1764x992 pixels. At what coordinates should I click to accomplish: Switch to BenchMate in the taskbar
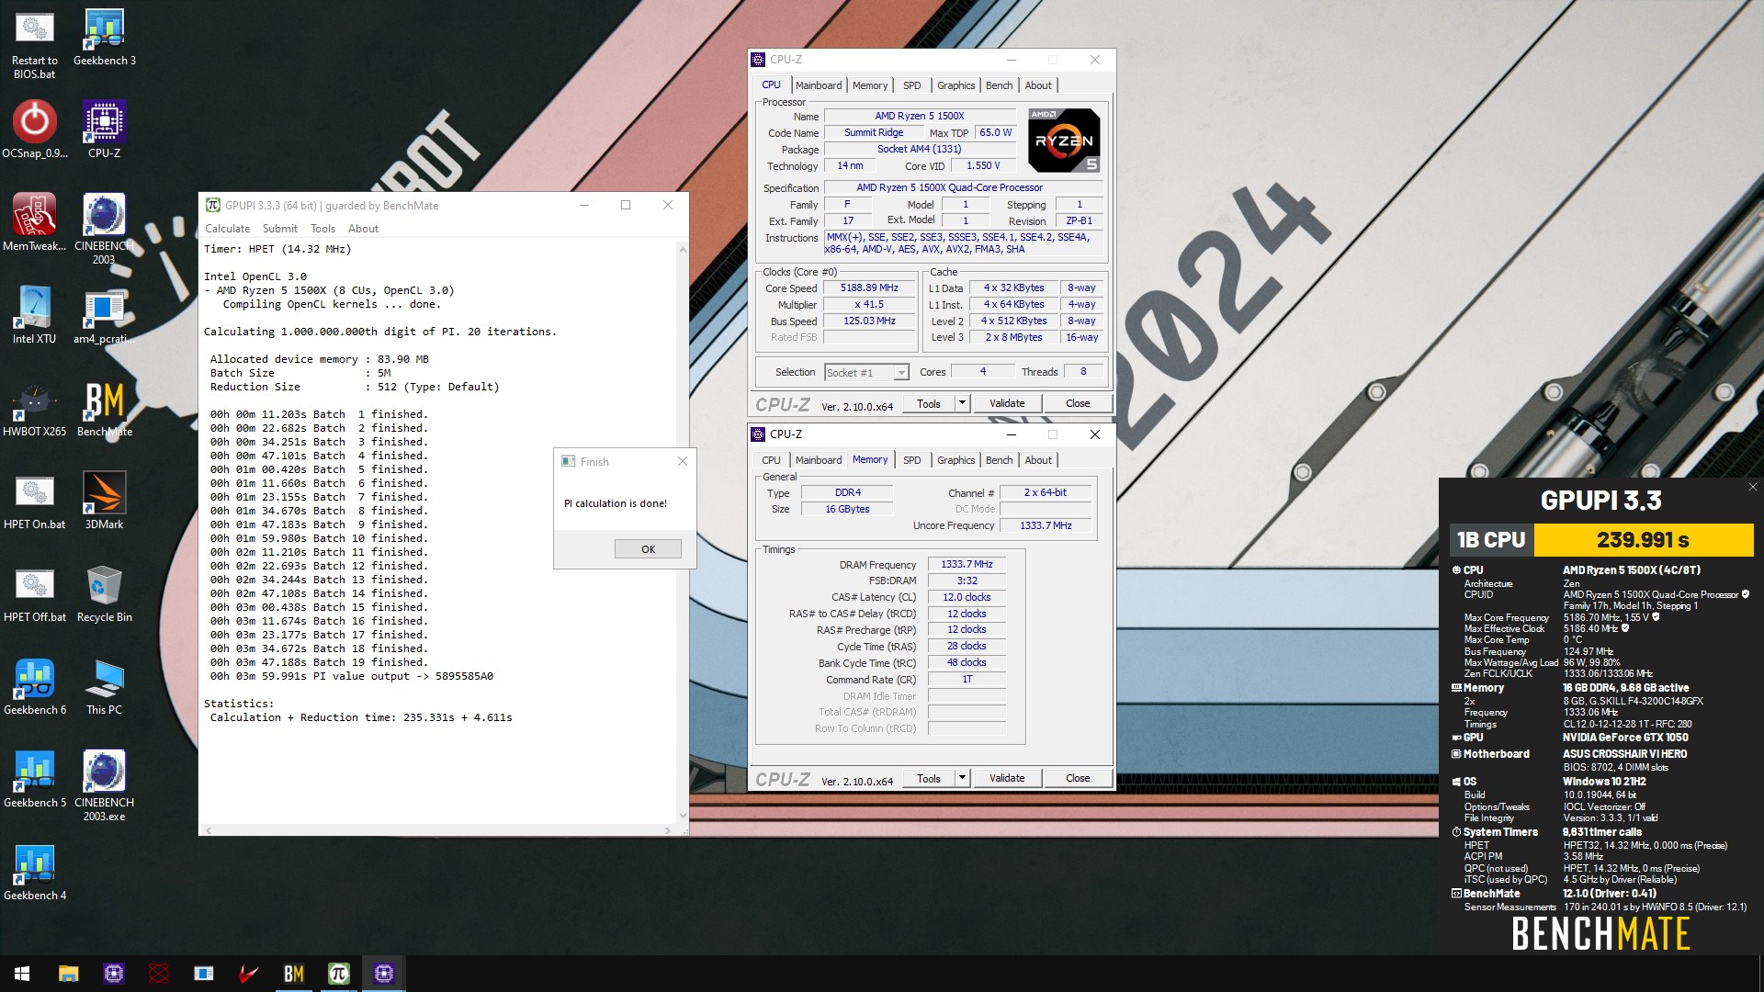point(294,974)
